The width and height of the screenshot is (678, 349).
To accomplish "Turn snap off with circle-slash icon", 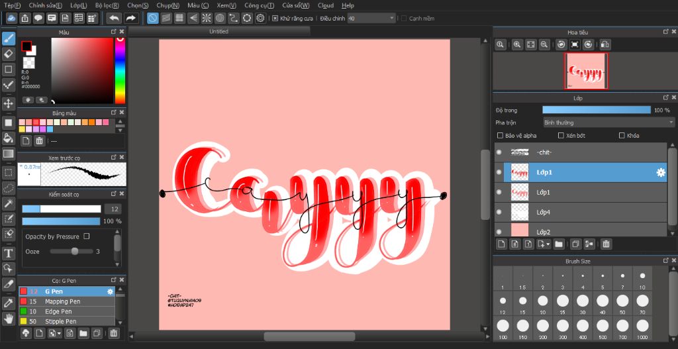I will pyautogui.click(x=153, y=18).
